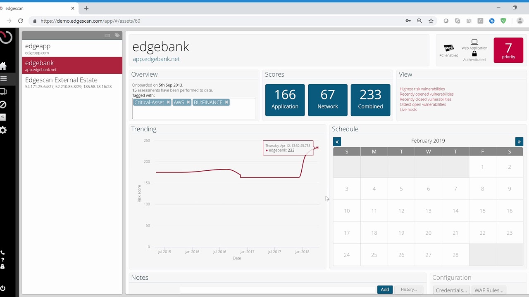This screenshot has width=529, height=297.
Task: Click the power logout icon
Action: [3, 288]
